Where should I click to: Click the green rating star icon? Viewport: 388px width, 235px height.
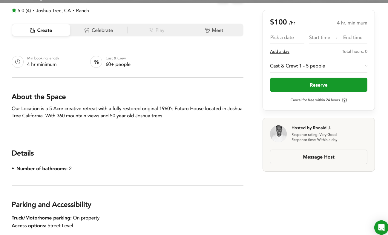(x=14, y=10)
